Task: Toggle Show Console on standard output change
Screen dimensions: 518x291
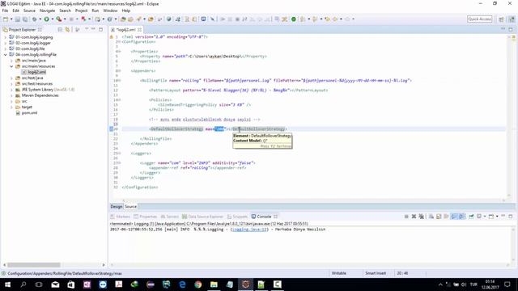Action: pyautogui.click(x=454, y=217)
